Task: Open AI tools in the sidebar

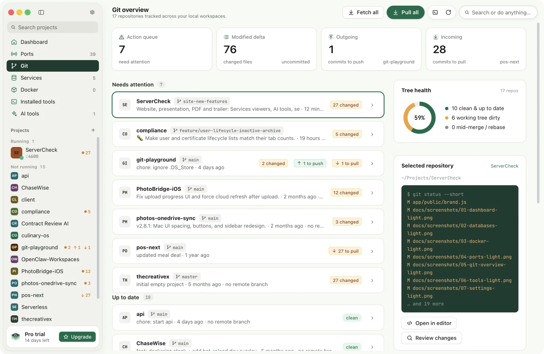Action: 53,114
